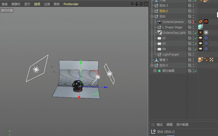Screen dimensions: 218x136
Task: Click the viewport rotate icon
Action: pos(141,4)
